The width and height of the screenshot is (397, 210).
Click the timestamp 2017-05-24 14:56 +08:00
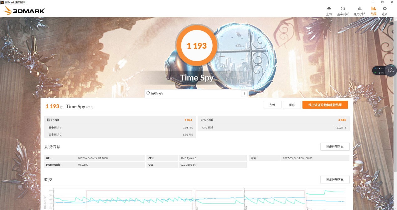coord(297,158)
